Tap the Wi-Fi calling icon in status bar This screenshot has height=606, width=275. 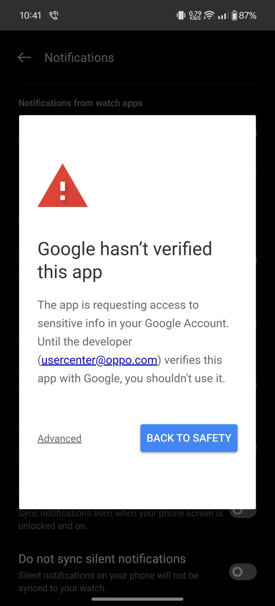coord(54,15)
